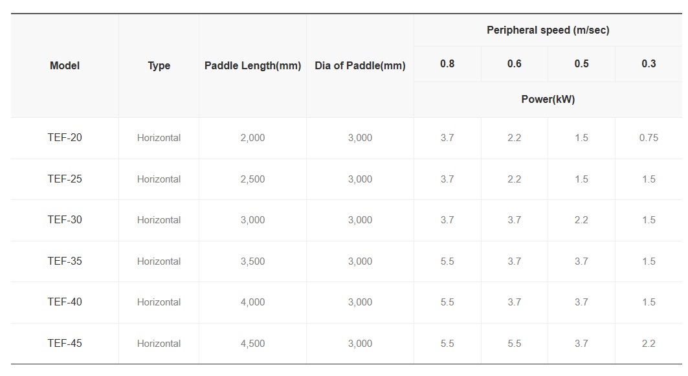Click the TEF-45 model name
The height and width of the screenshot is (376, 688).
coord(65,343)
